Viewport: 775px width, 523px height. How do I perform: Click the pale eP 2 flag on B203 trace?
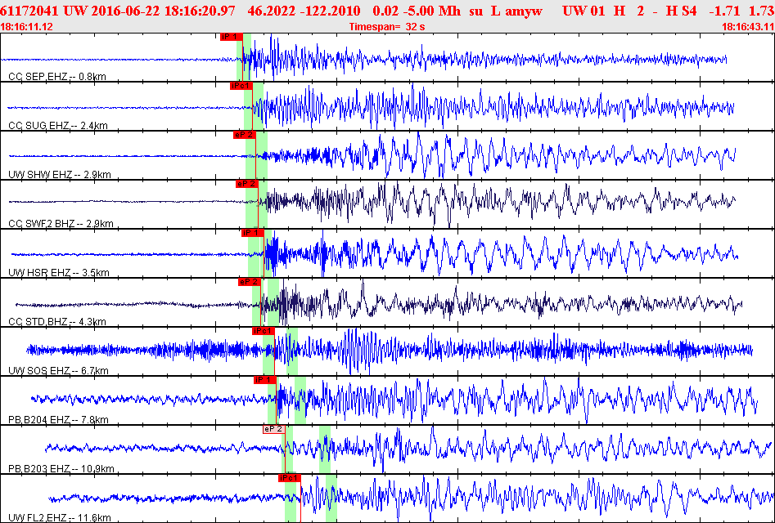(273, 428)
